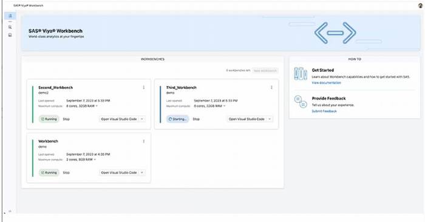Viewport: 425px width, 222px height.
Task: Click the HOW TO section header
Action: (x=355, y=59)
